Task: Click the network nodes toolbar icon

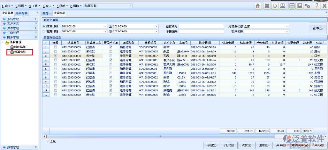Action: (267, 6)
